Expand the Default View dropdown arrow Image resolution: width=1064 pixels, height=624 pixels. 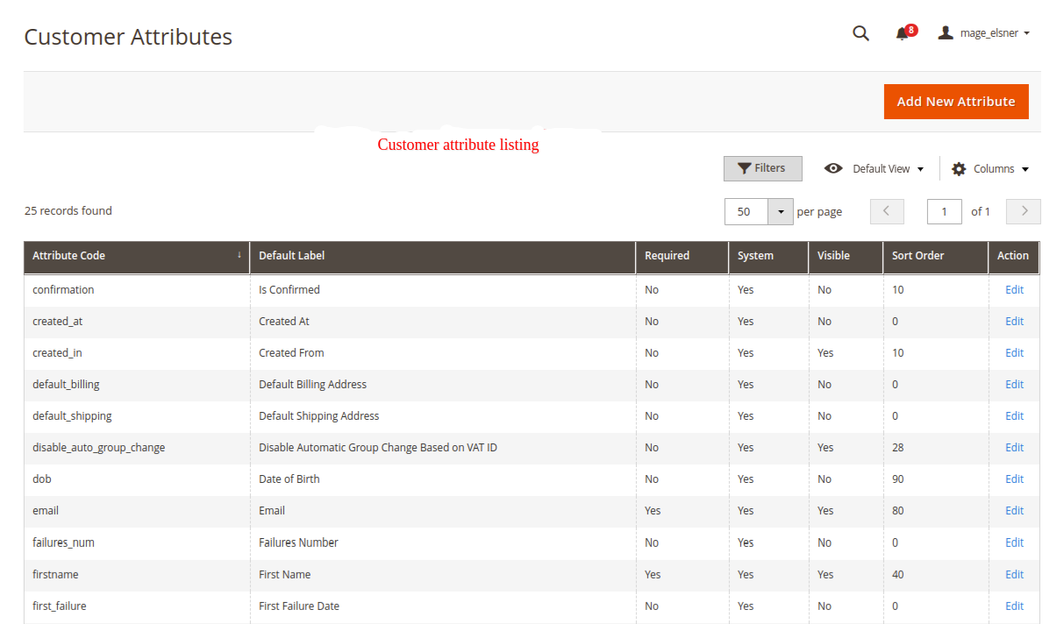[920, 169]
